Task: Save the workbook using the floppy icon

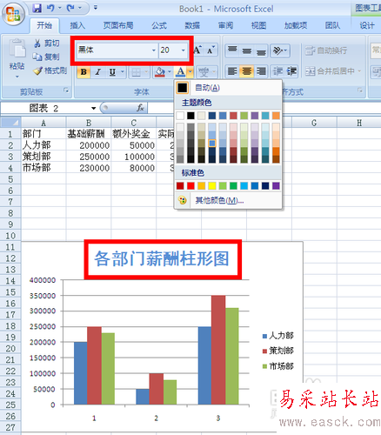Action: 37,8
